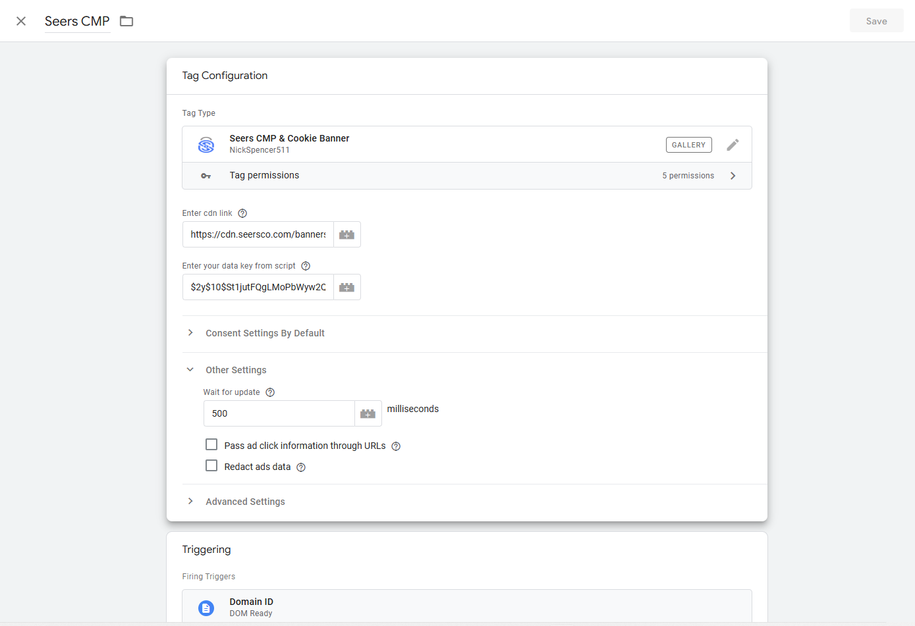Enable Pass ad click information through URLs
The height and width of the screenshot is (626, 915).
pos(211,445)
